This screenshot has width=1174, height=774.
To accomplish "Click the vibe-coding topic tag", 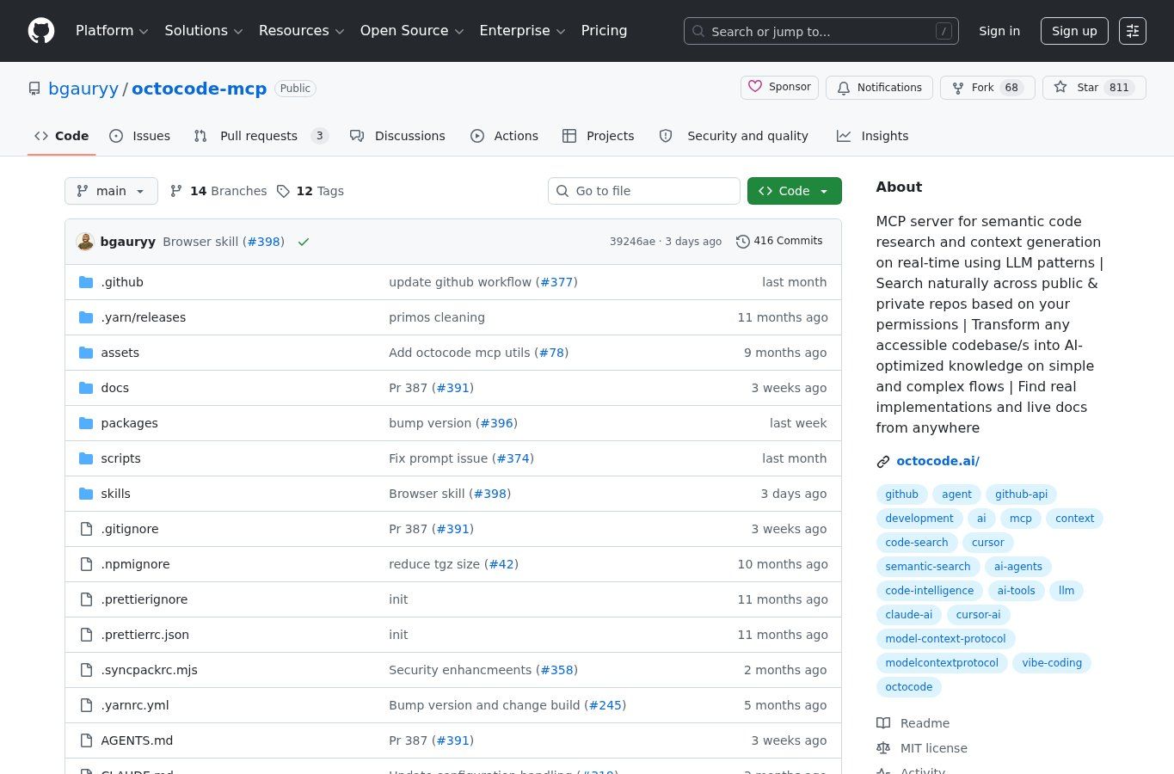I will click(1052, 663).
